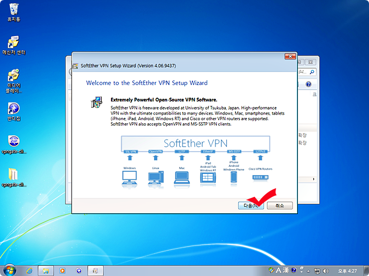This screenshot has width=369, height=276.
Task: Select the vpngate-client ZIP file icon
Action: (14, 145)
